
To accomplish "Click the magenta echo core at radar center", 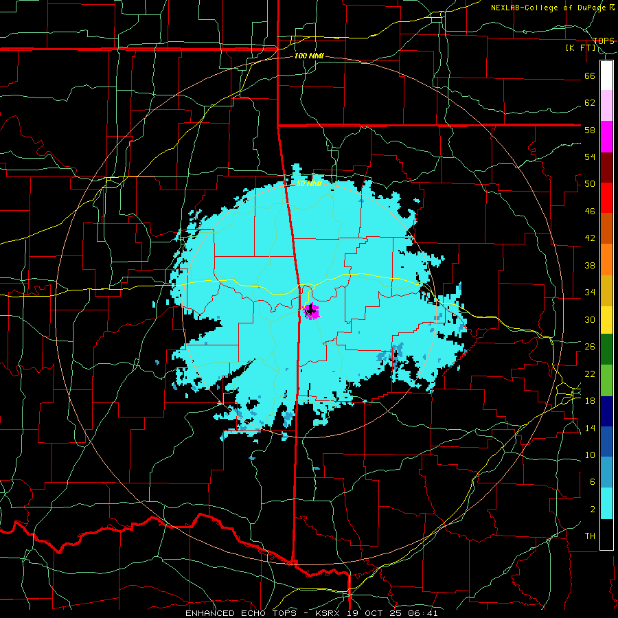I will coord(311,311).
